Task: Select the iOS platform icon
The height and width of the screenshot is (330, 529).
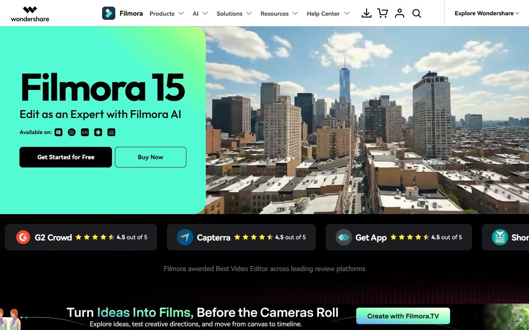Action: (85, 132)
